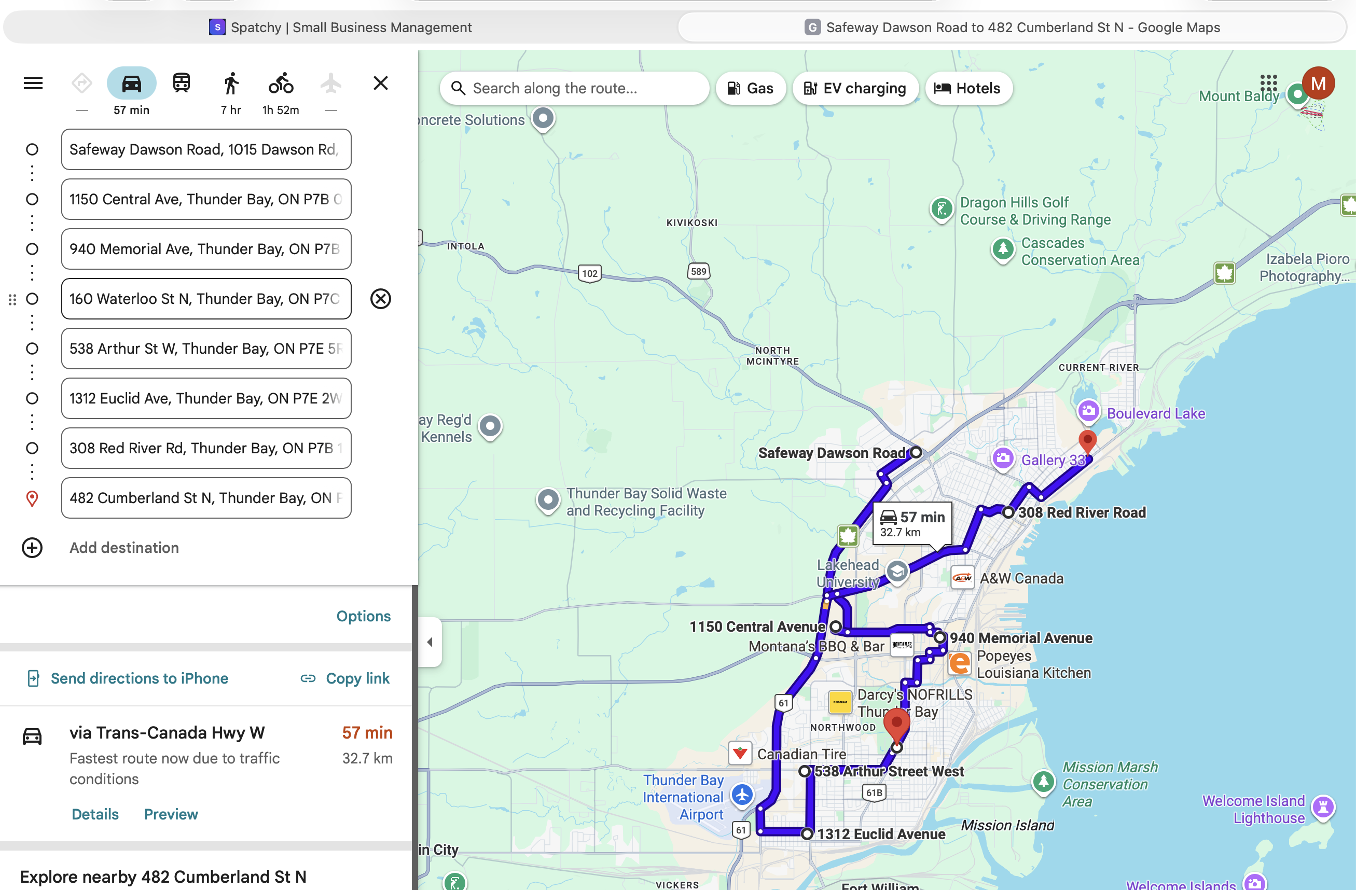Click Darcy's NOFRILLS map marker

pos(840,702)
